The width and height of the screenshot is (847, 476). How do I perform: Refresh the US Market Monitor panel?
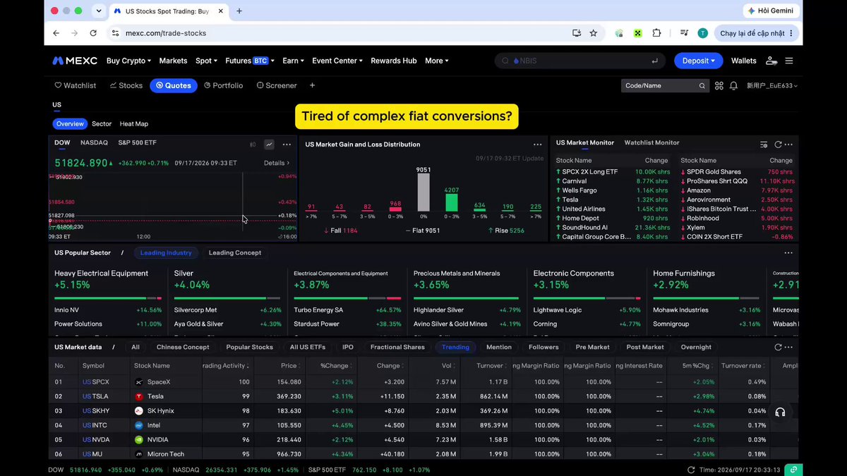pos(778,144)
